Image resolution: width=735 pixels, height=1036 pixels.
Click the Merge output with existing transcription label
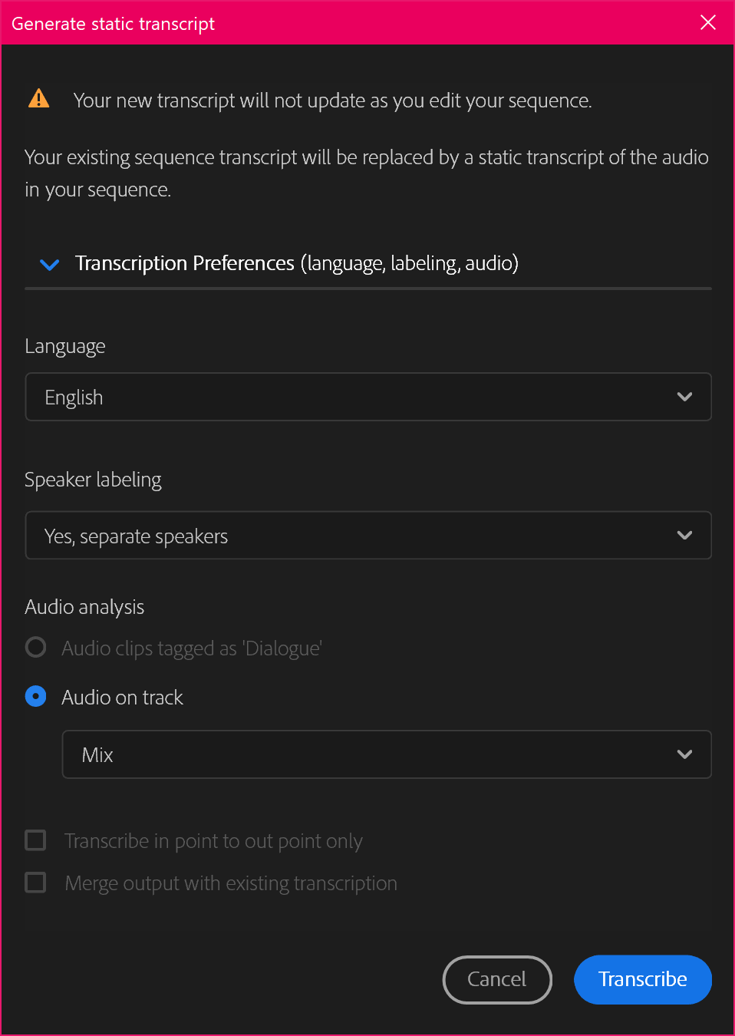(x=231, y=883)
